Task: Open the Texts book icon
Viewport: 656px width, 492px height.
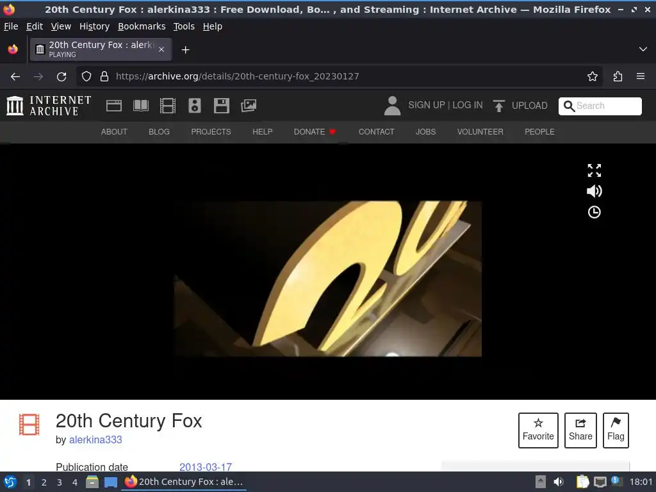Action: pyautogui.click(x=141, y=106)
